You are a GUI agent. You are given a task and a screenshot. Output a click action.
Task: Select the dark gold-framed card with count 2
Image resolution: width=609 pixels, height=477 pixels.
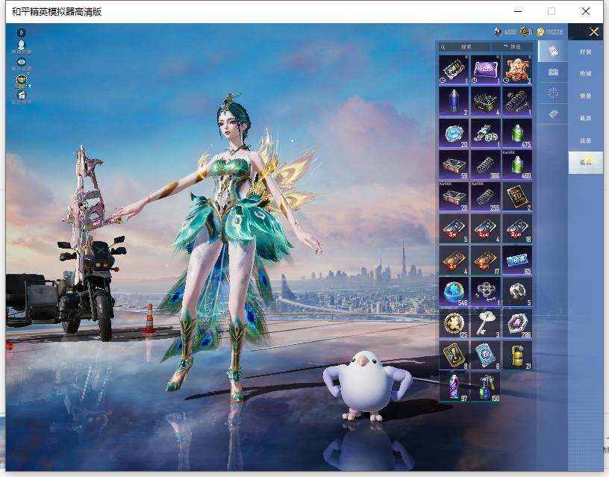(517, 197)
